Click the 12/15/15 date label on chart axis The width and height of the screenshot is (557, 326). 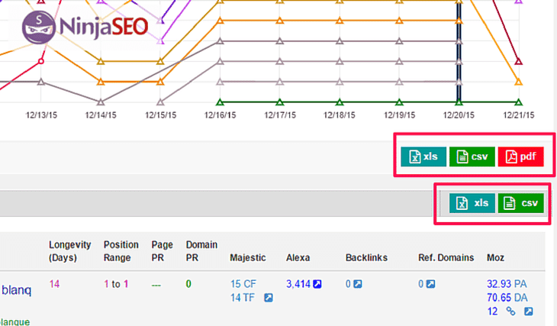160,115
